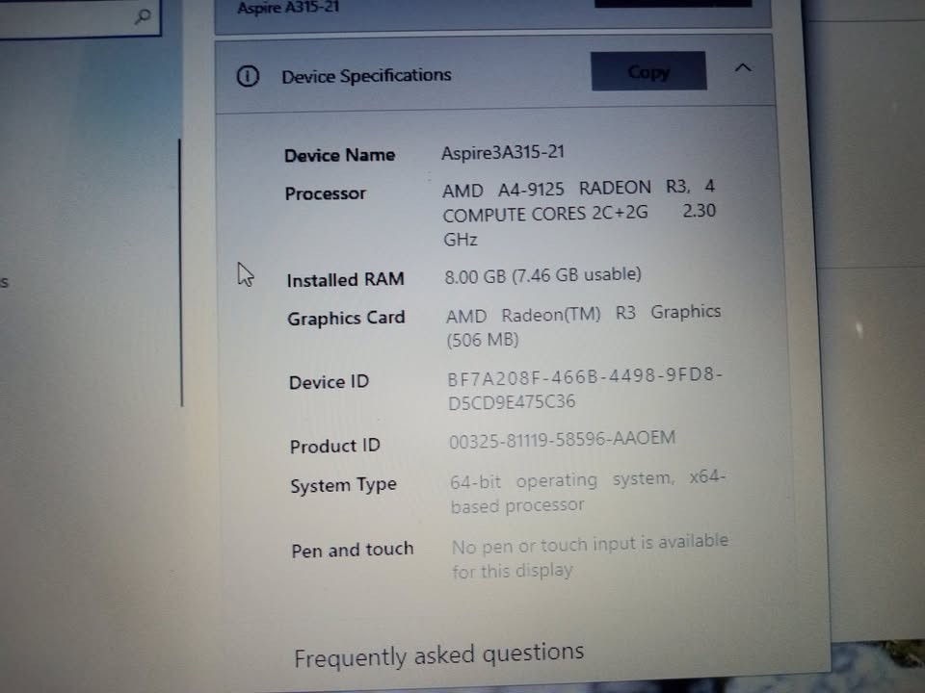Select the "64-bit operating system" system type text
The height and width of the screenshot is (693, 925).
pos(561,480)
